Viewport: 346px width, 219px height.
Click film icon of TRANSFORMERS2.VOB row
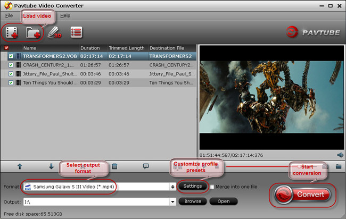click(19, 56)
